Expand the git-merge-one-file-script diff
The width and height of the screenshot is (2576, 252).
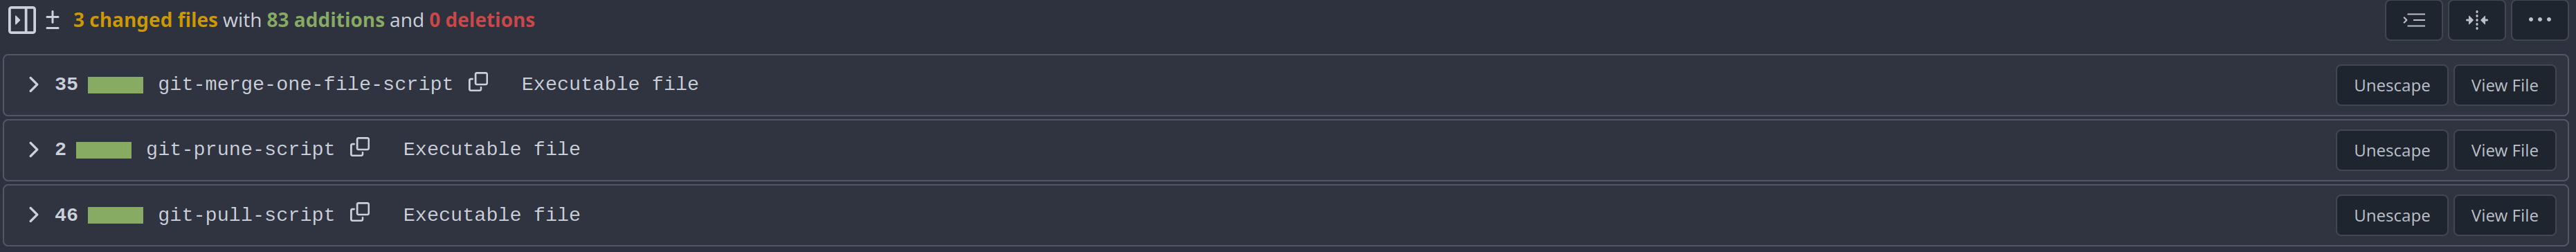34,85
